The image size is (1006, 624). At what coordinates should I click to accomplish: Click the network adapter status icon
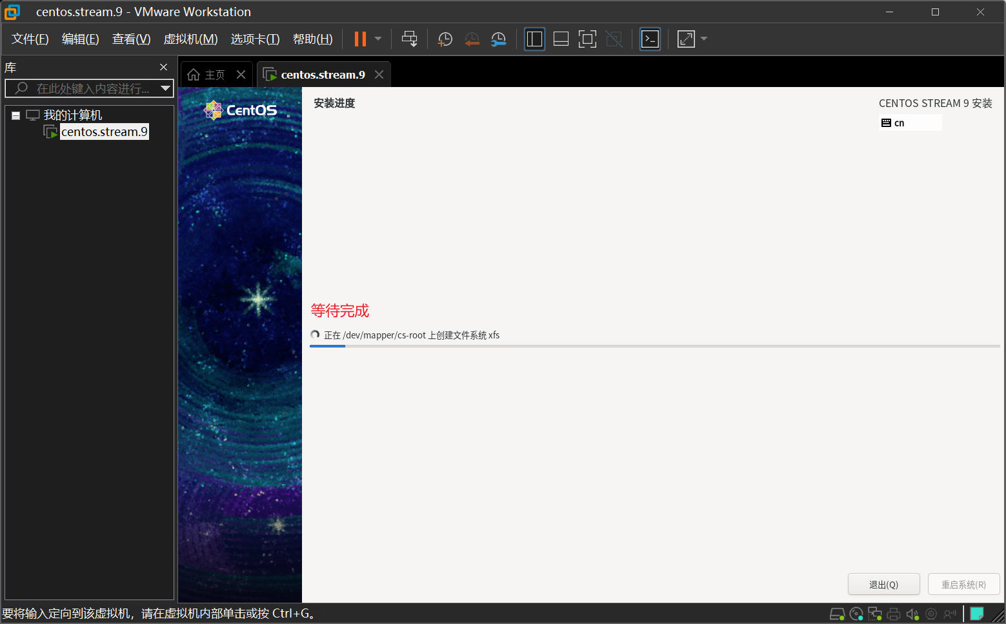click(x=875, y=614)
